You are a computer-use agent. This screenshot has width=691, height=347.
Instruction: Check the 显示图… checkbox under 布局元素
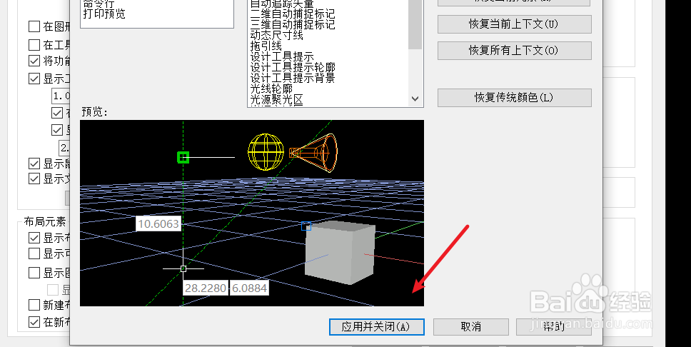(34, 273)
